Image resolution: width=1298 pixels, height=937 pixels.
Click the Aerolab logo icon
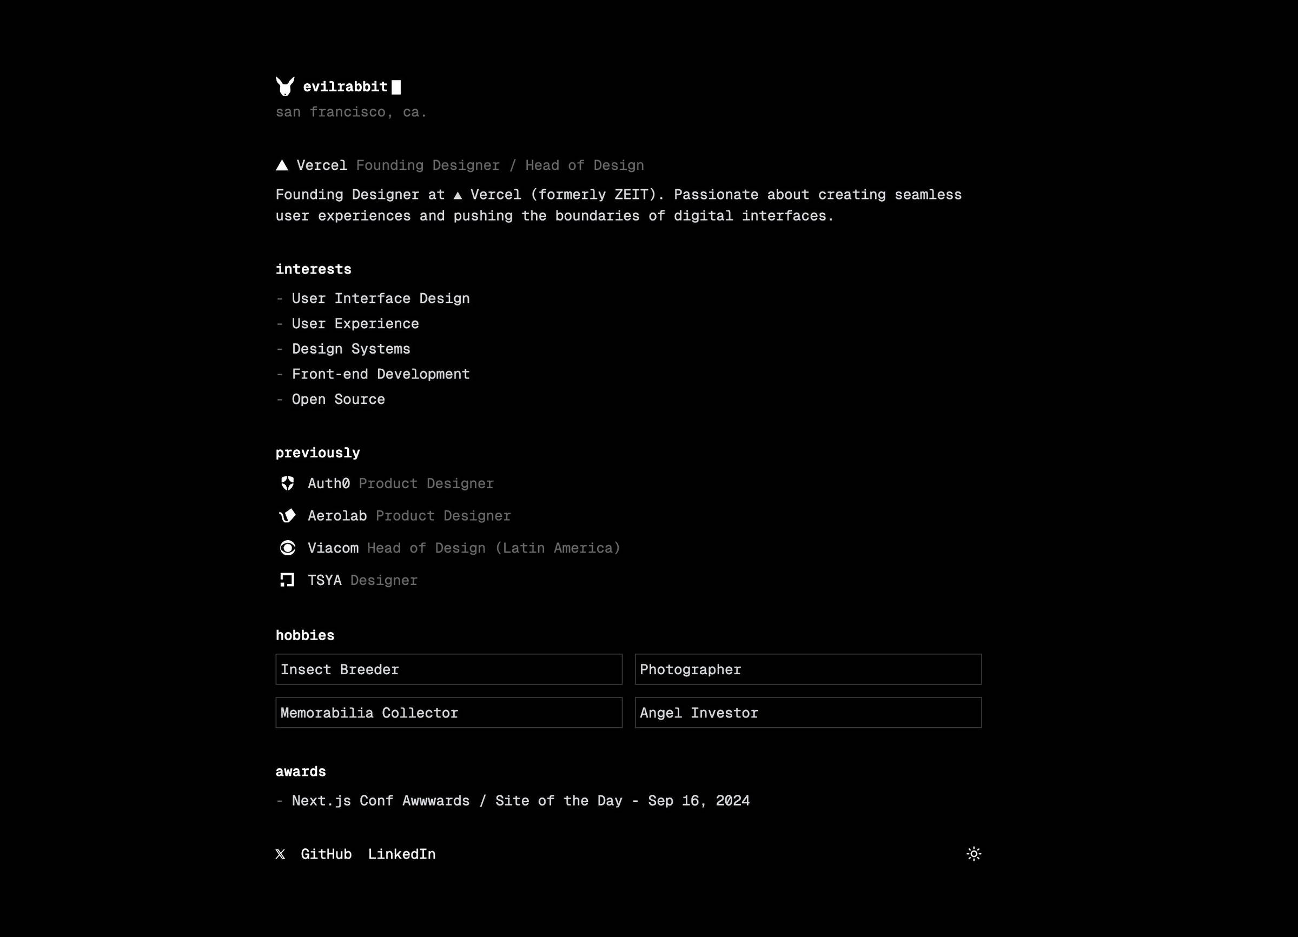click(287, 515)
